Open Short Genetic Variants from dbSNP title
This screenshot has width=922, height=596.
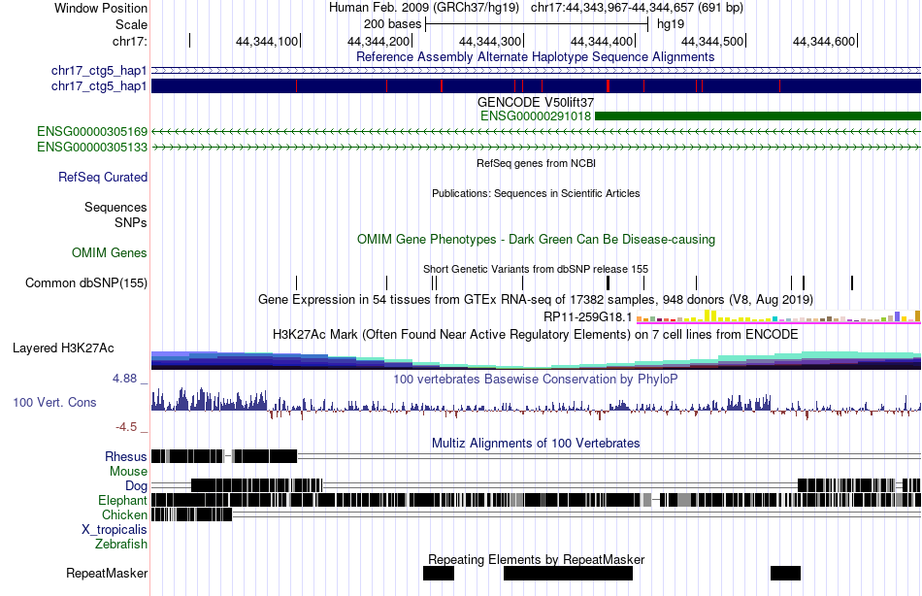[536, 269]
